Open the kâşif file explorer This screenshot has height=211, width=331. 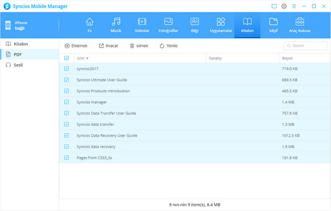(273, 25)
